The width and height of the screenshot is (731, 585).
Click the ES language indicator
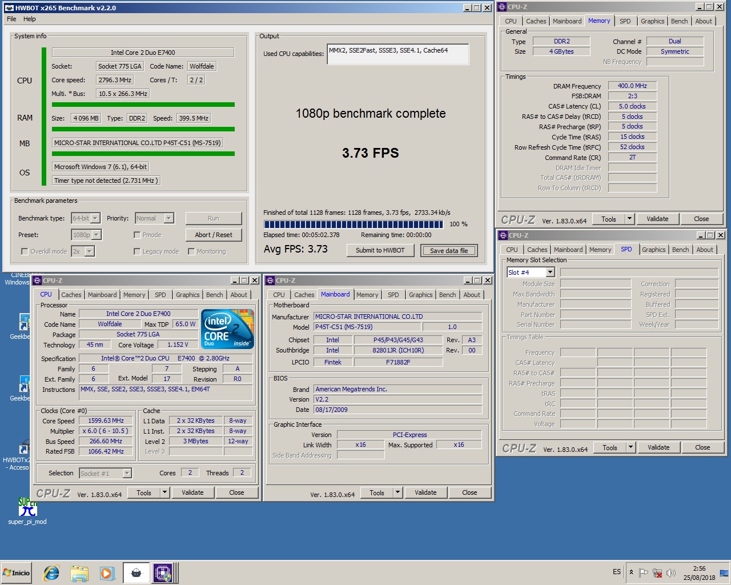pyautogui.click(x=617, y=572)
